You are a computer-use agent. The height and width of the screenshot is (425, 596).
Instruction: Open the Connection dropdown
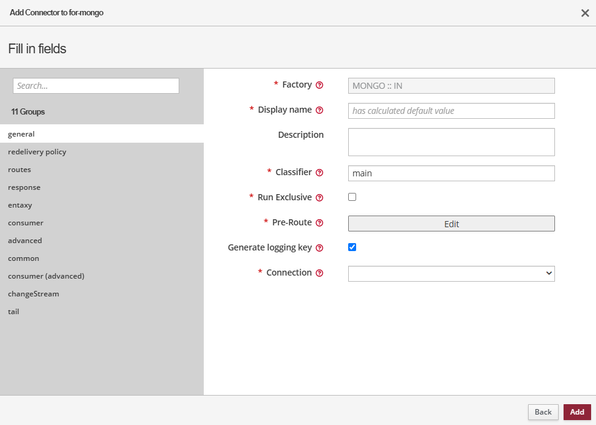click(x=451, y=274)
